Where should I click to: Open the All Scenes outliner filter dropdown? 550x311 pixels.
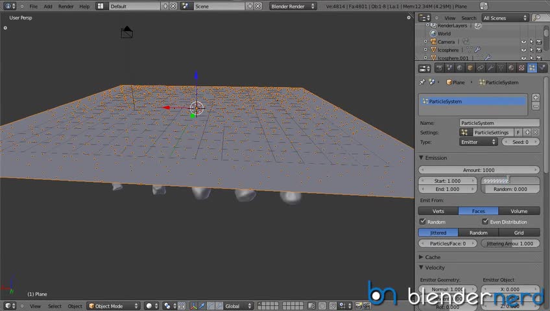pyautogui.click(x=505, y=18)
